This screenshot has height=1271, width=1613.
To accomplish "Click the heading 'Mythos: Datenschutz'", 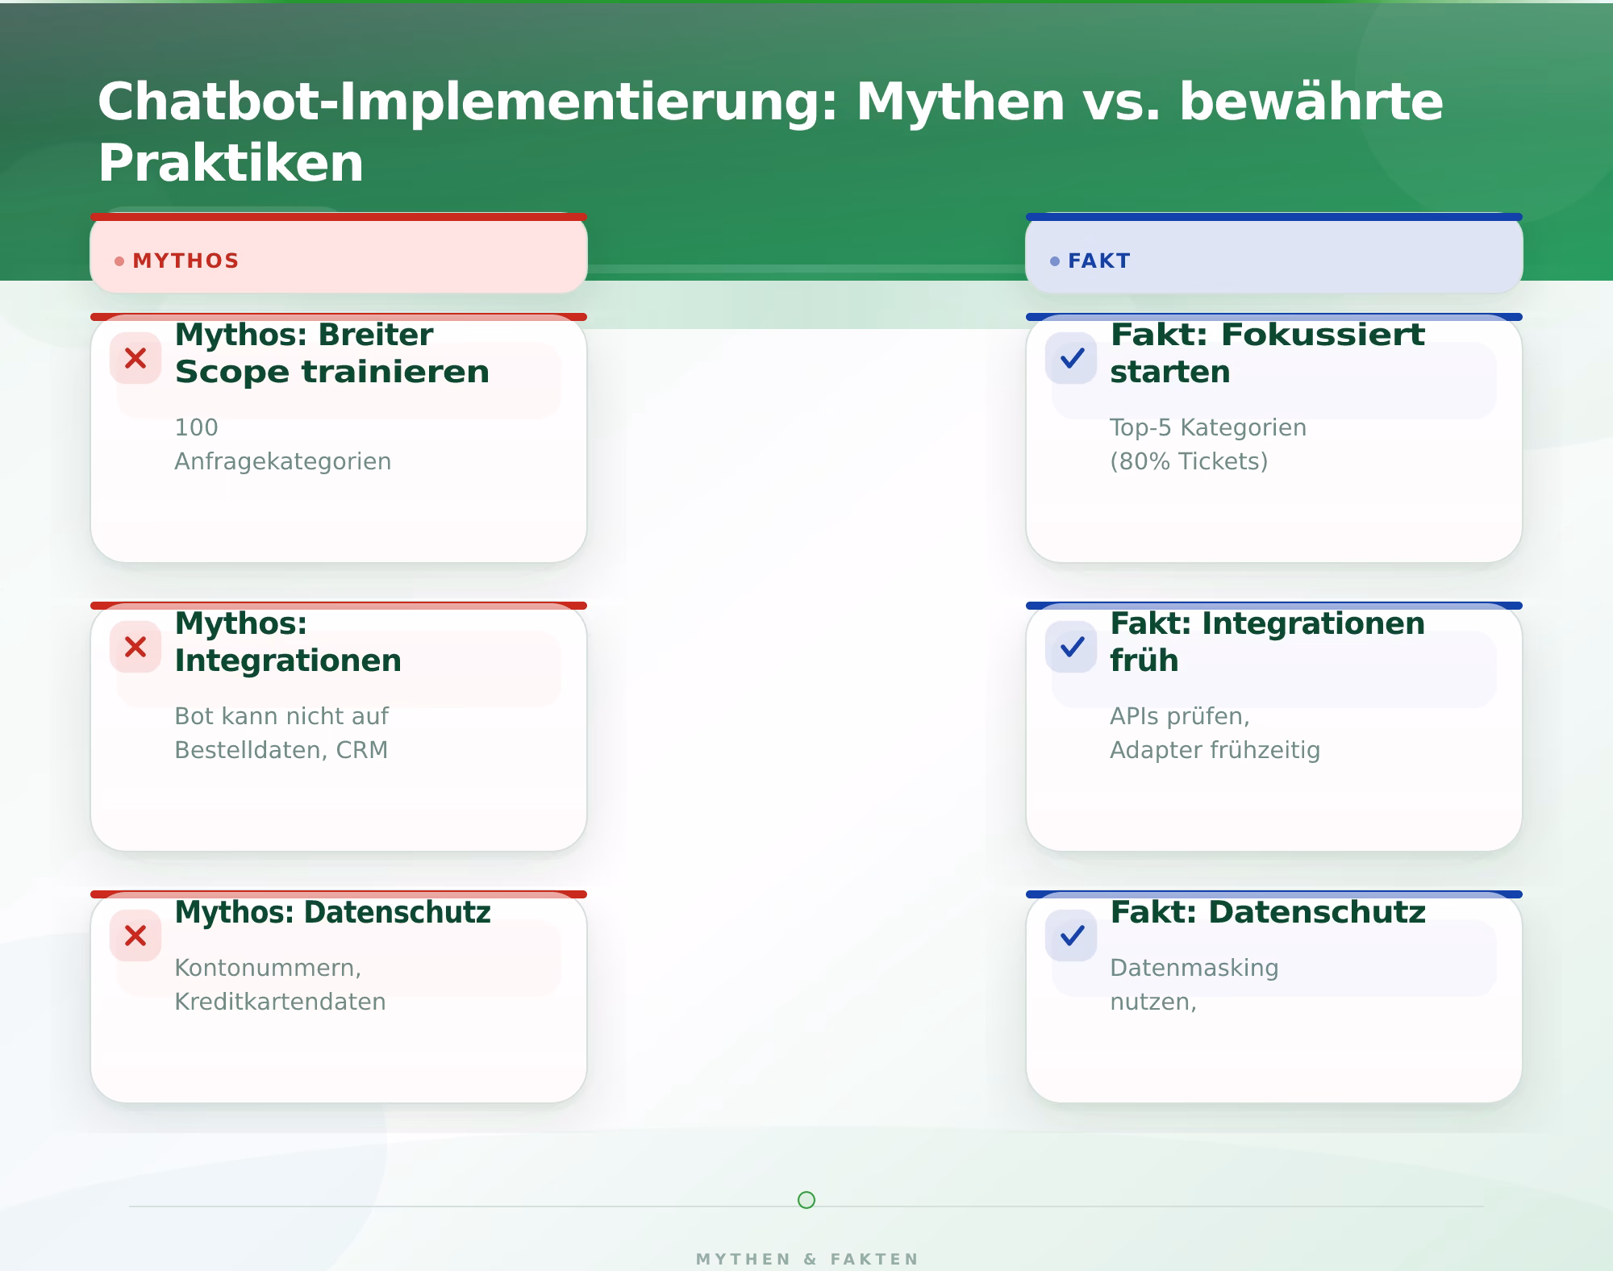I will [332, 912].
